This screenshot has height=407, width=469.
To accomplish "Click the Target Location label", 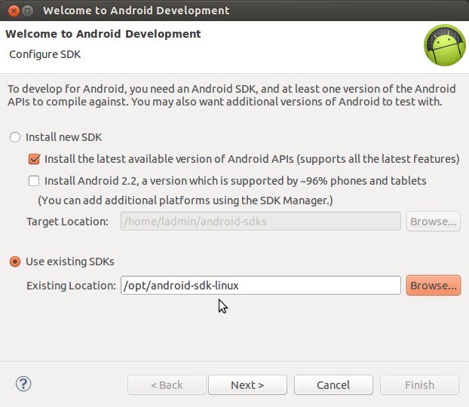I will tap(67, 222).
